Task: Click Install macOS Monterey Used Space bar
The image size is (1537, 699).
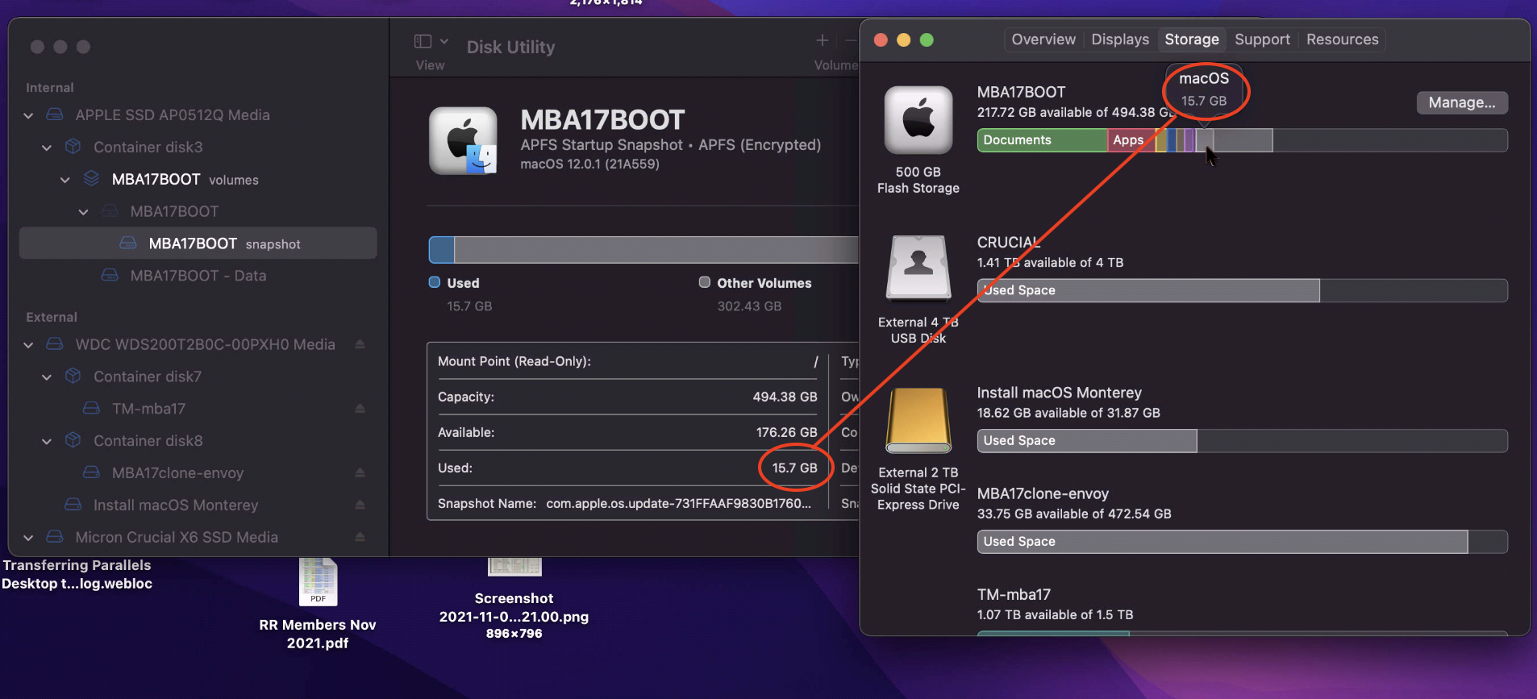Action: click(1087, 441)
